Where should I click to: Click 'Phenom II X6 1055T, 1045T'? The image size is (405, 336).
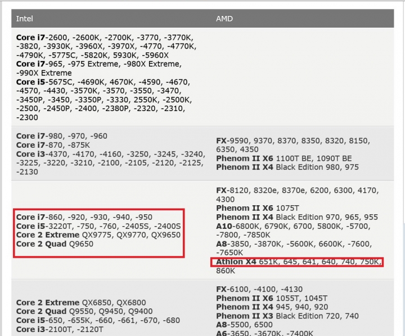click(x=272, y=298)
